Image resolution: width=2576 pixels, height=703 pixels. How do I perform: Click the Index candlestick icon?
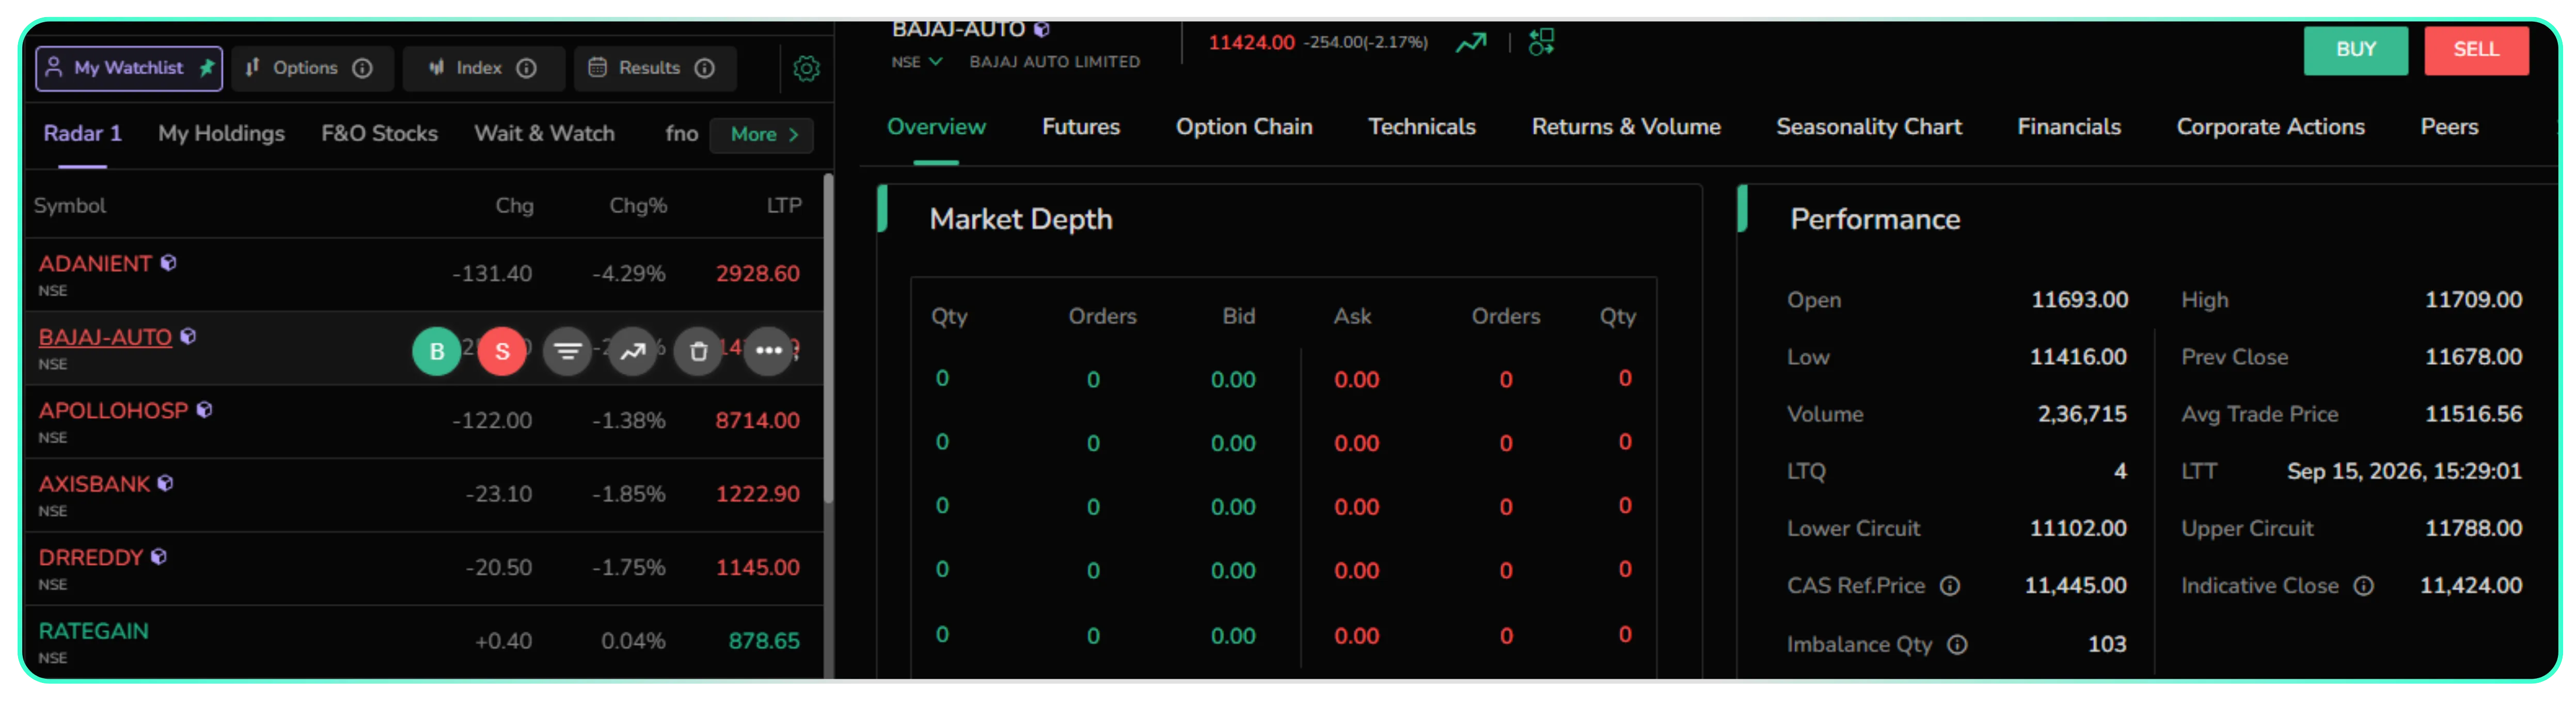pyautogui.click(x=436, y=67)
